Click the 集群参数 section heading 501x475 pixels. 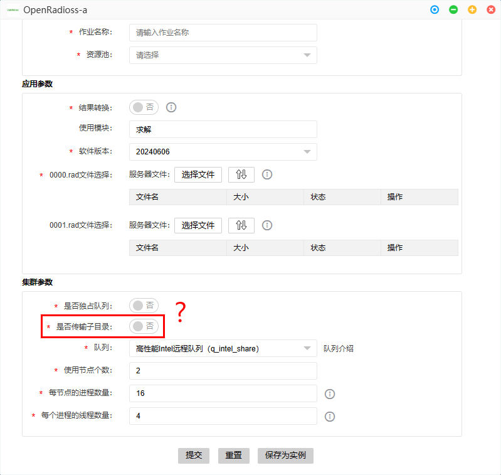pos(37,282)
